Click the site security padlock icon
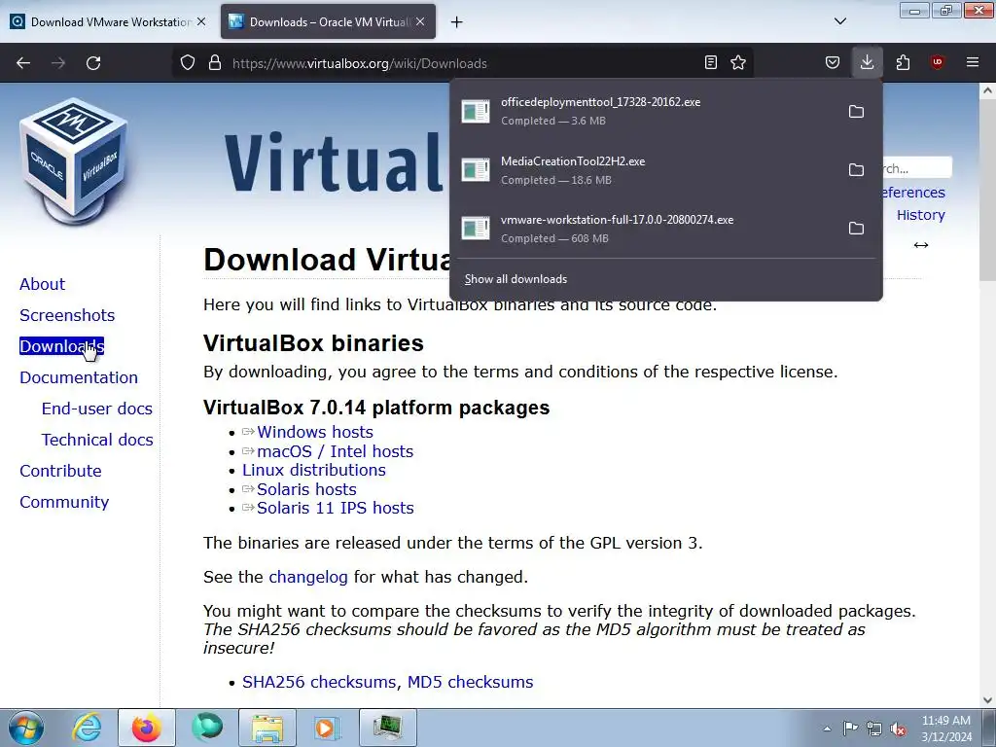 click(215, 63)
